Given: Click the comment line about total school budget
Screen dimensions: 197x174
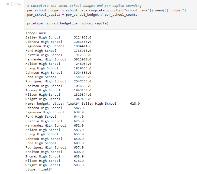Looking at the screenshot, I should pyautogui.click(x=84, y=6).
